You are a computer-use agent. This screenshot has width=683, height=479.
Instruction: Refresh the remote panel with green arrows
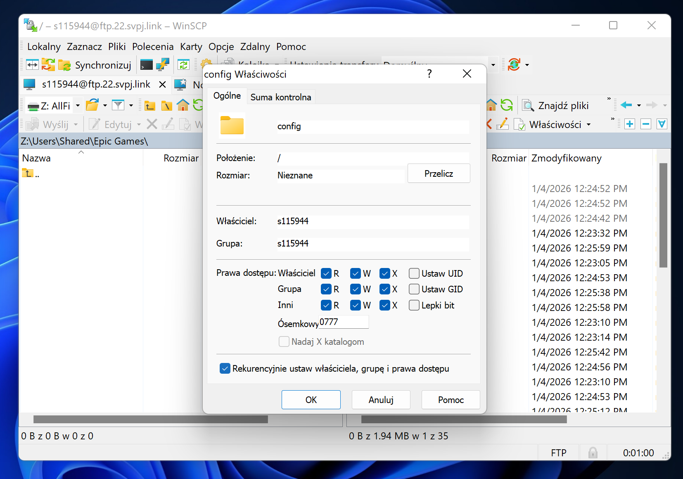coord(507,105)
